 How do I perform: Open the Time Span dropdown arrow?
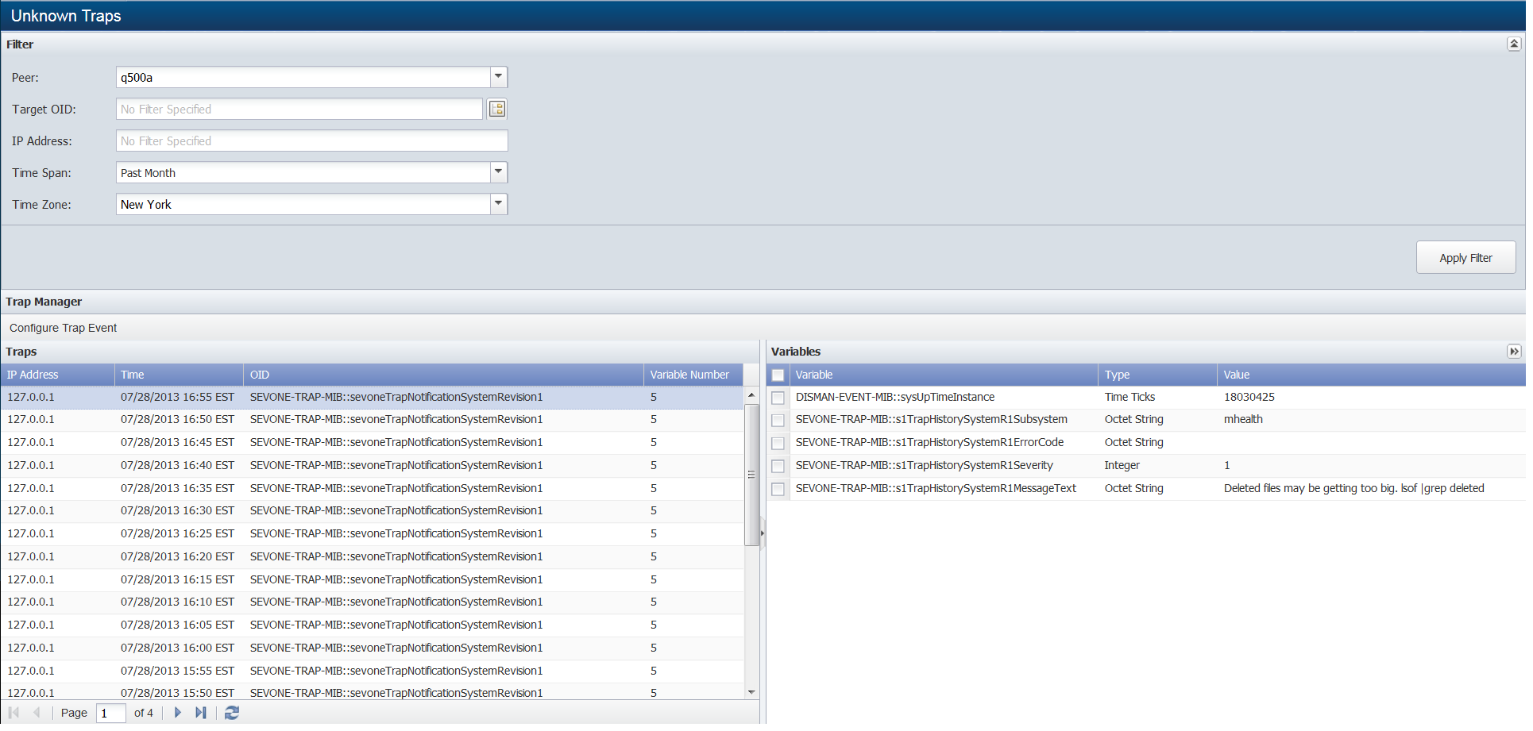click(x=498, y=172)
